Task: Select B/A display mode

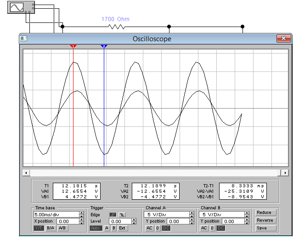Action: [x=51, y=228]
